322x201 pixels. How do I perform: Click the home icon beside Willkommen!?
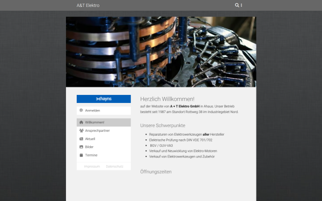click(x=81, y=122)
